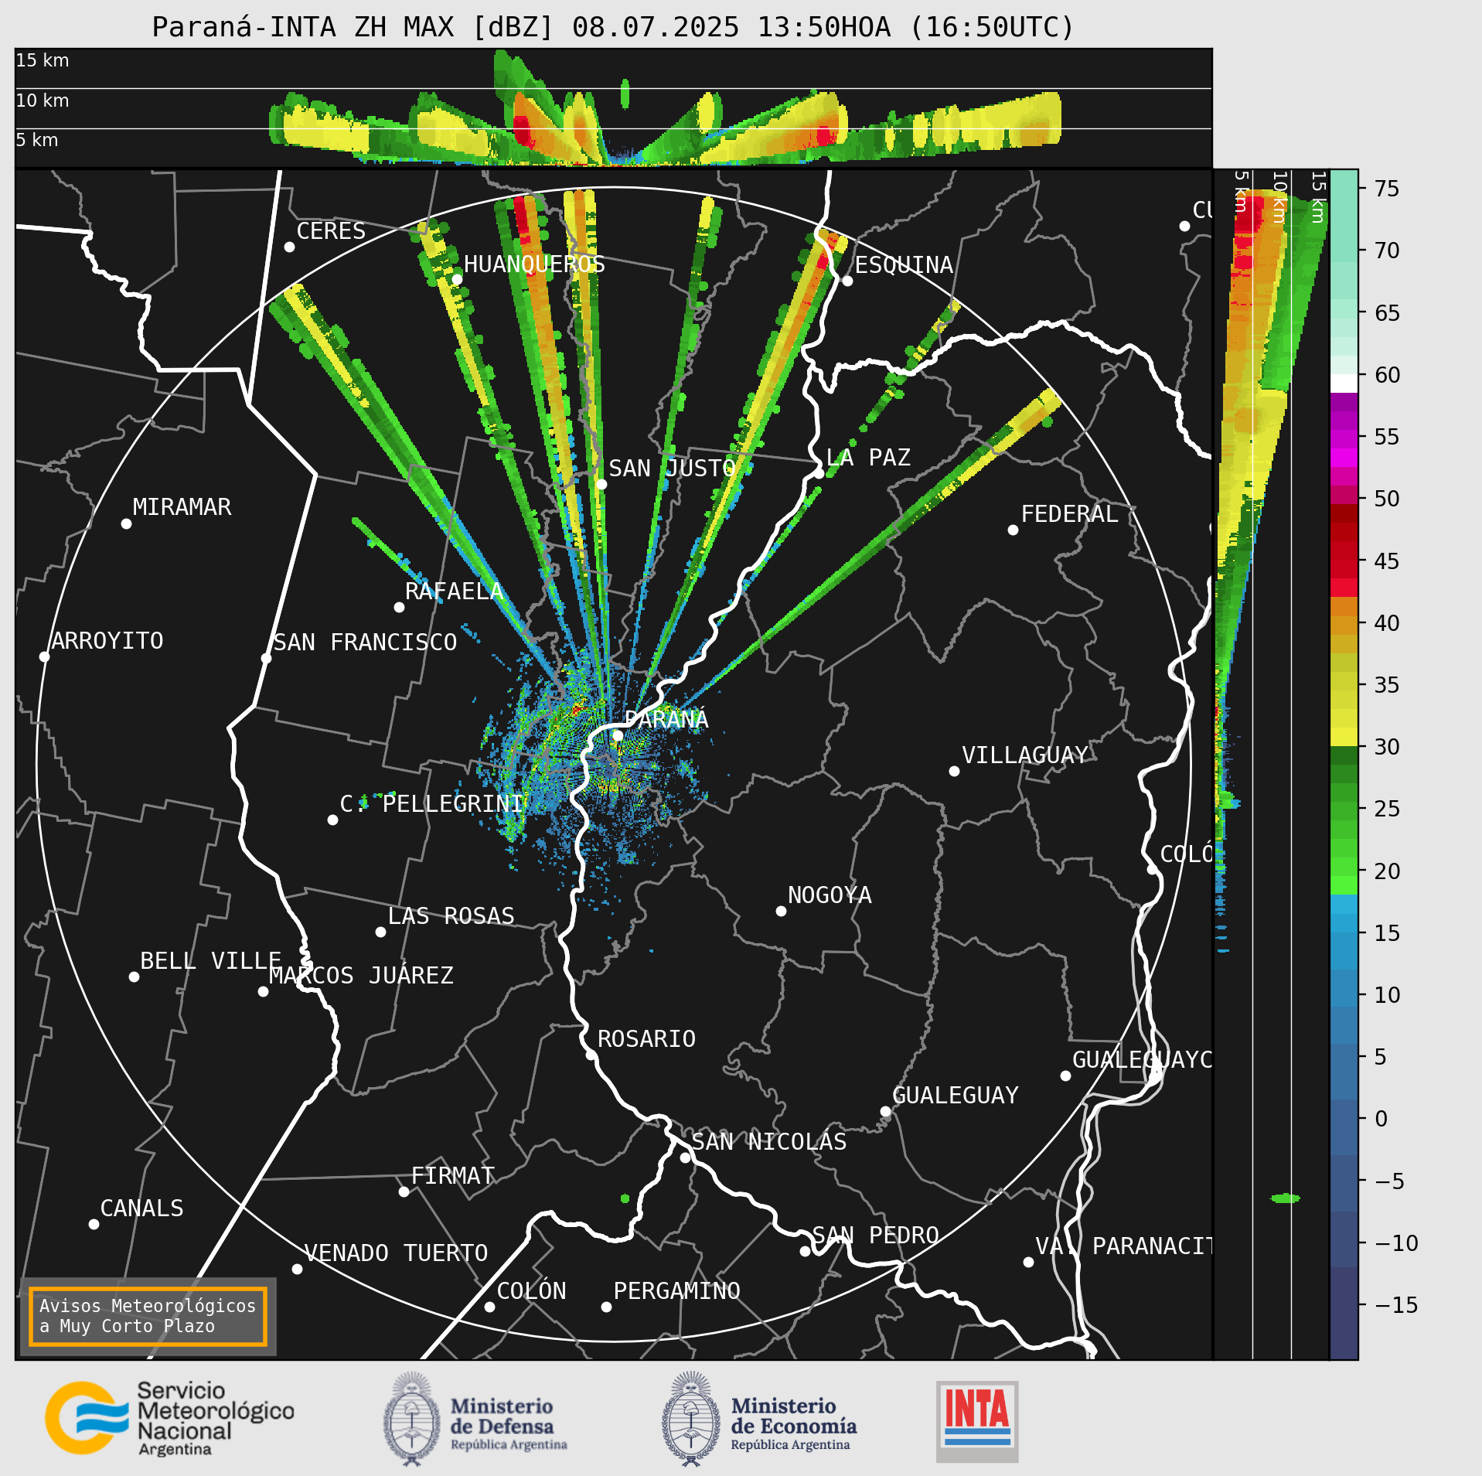
Task: Click the 30 dBZ yellow-green boundary on colorbar
Action: click(x=1344, y=746)
